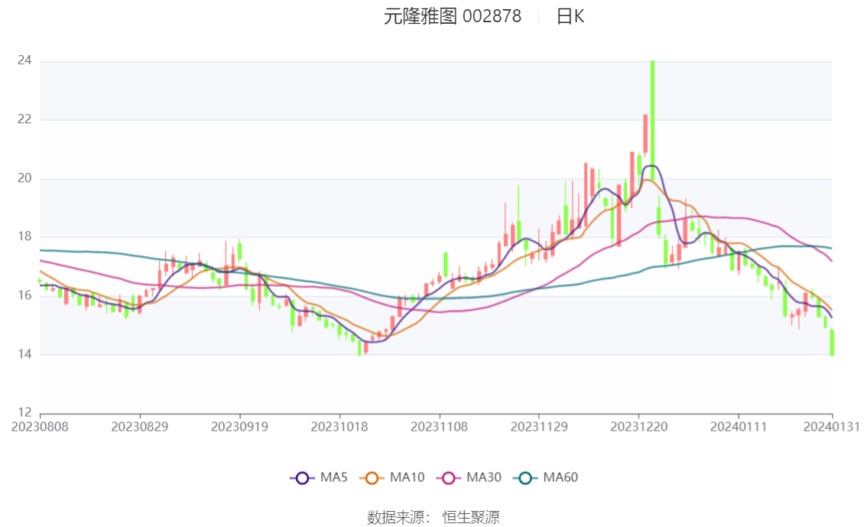The height and width of the screenshot is (527, 867).
Task: Toggle the MA5 legend entry
Action: click(319, 478)
